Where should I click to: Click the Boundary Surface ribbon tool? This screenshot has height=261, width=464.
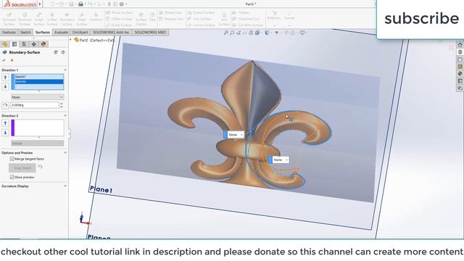click(x=67, y=19)
